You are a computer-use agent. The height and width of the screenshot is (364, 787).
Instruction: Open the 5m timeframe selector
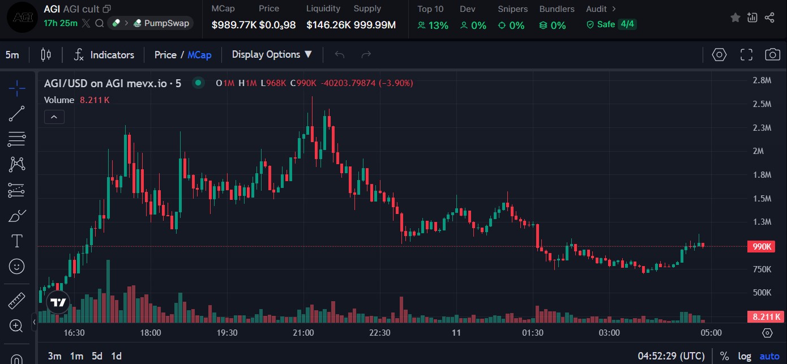tap(12, 55)
